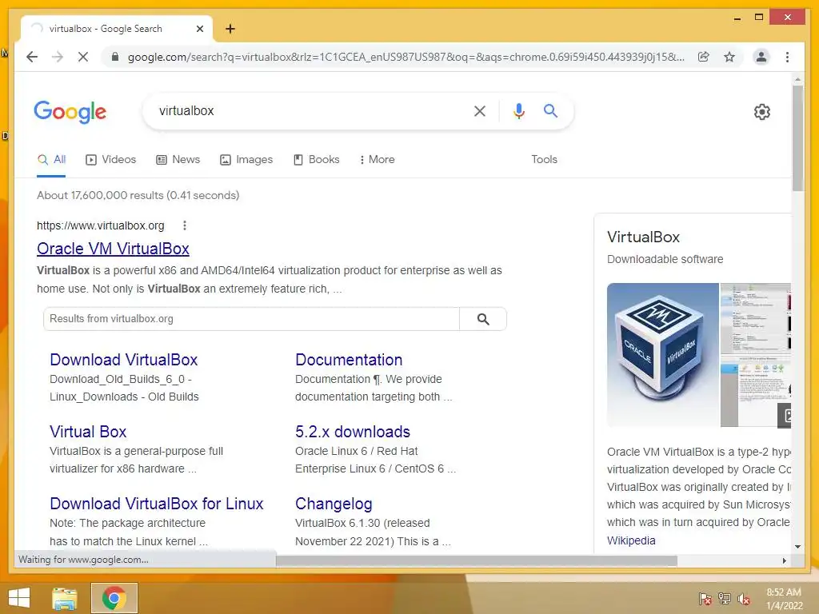Click the virtualbox.org site search magnifier button
Viewport: 819px width, 614px height.
click(483, 319)
